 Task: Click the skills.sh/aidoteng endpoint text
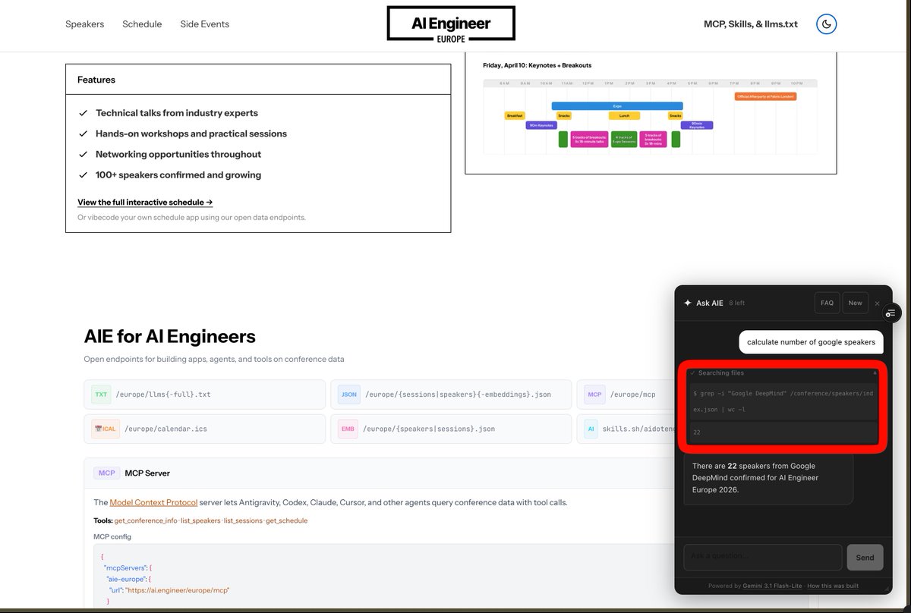[637, 429]
